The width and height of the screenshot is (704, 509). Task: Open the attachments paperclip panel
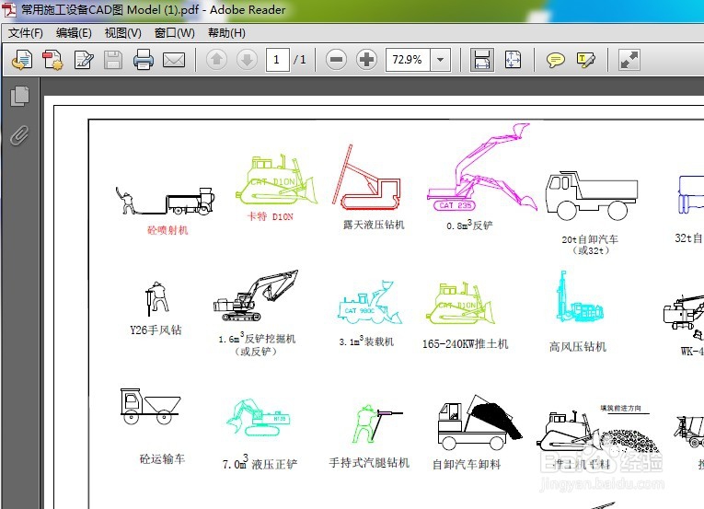(x=19, y=135)
